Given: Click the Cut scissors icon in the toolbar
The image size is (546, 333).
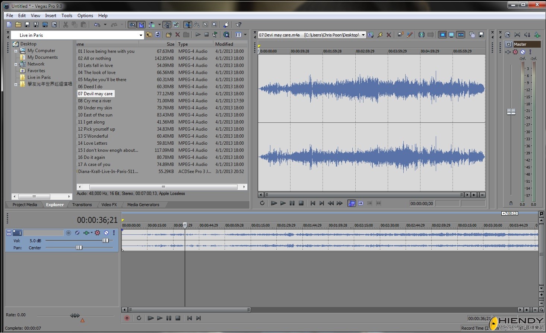Looking at the screenshot, I should [66, 25].
